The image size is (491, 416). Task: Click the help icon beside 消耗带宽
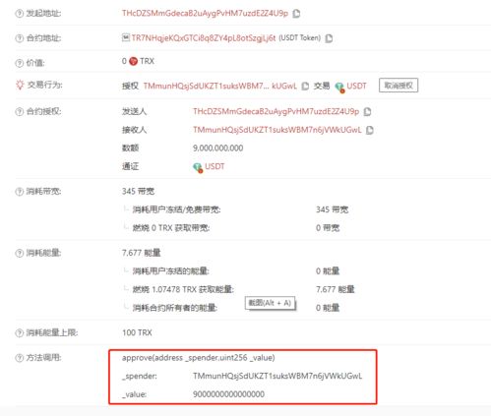(19, 192)
